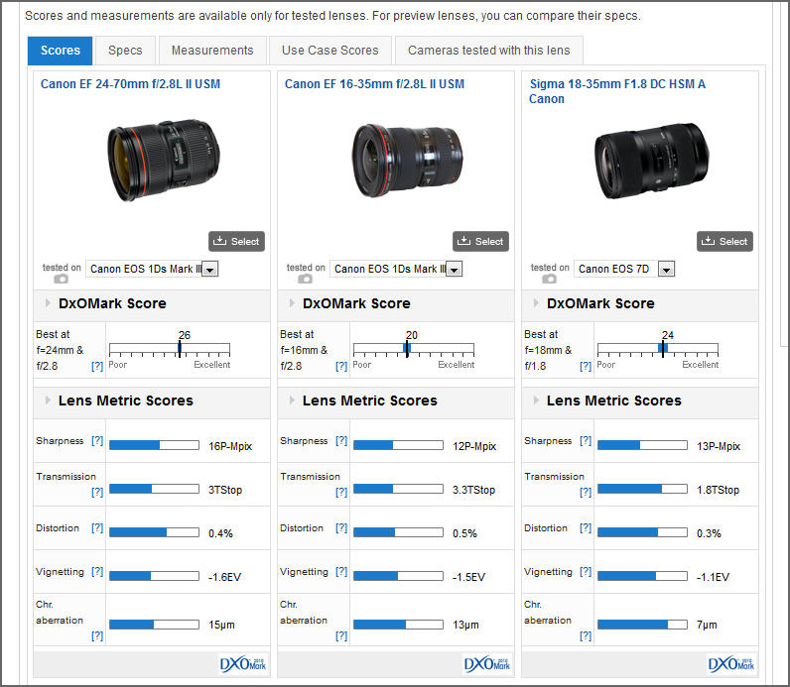790x687 pixels.
Task: Open Transmission help [?] for 16-35mm lens
Action: [341, 492]
